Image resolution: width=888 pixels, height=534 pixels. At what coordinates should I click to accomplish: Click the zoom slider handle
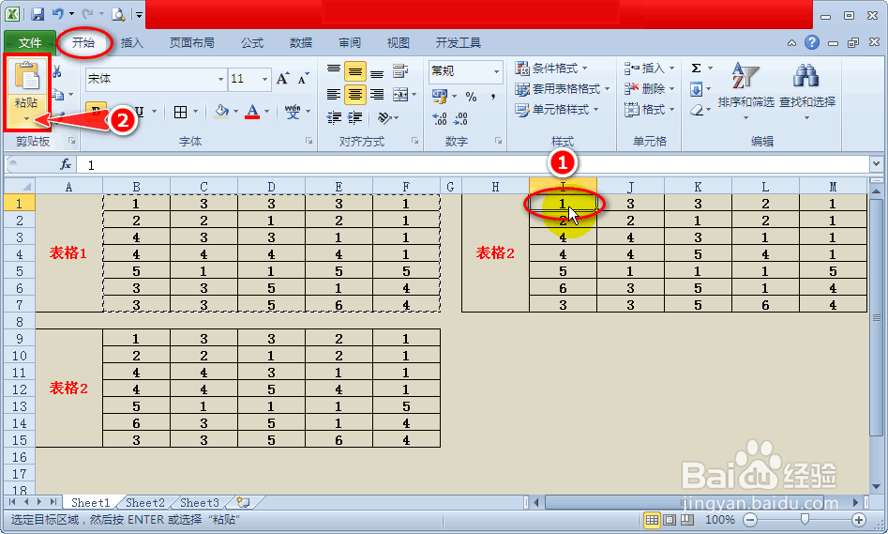[x=805, y=520]
